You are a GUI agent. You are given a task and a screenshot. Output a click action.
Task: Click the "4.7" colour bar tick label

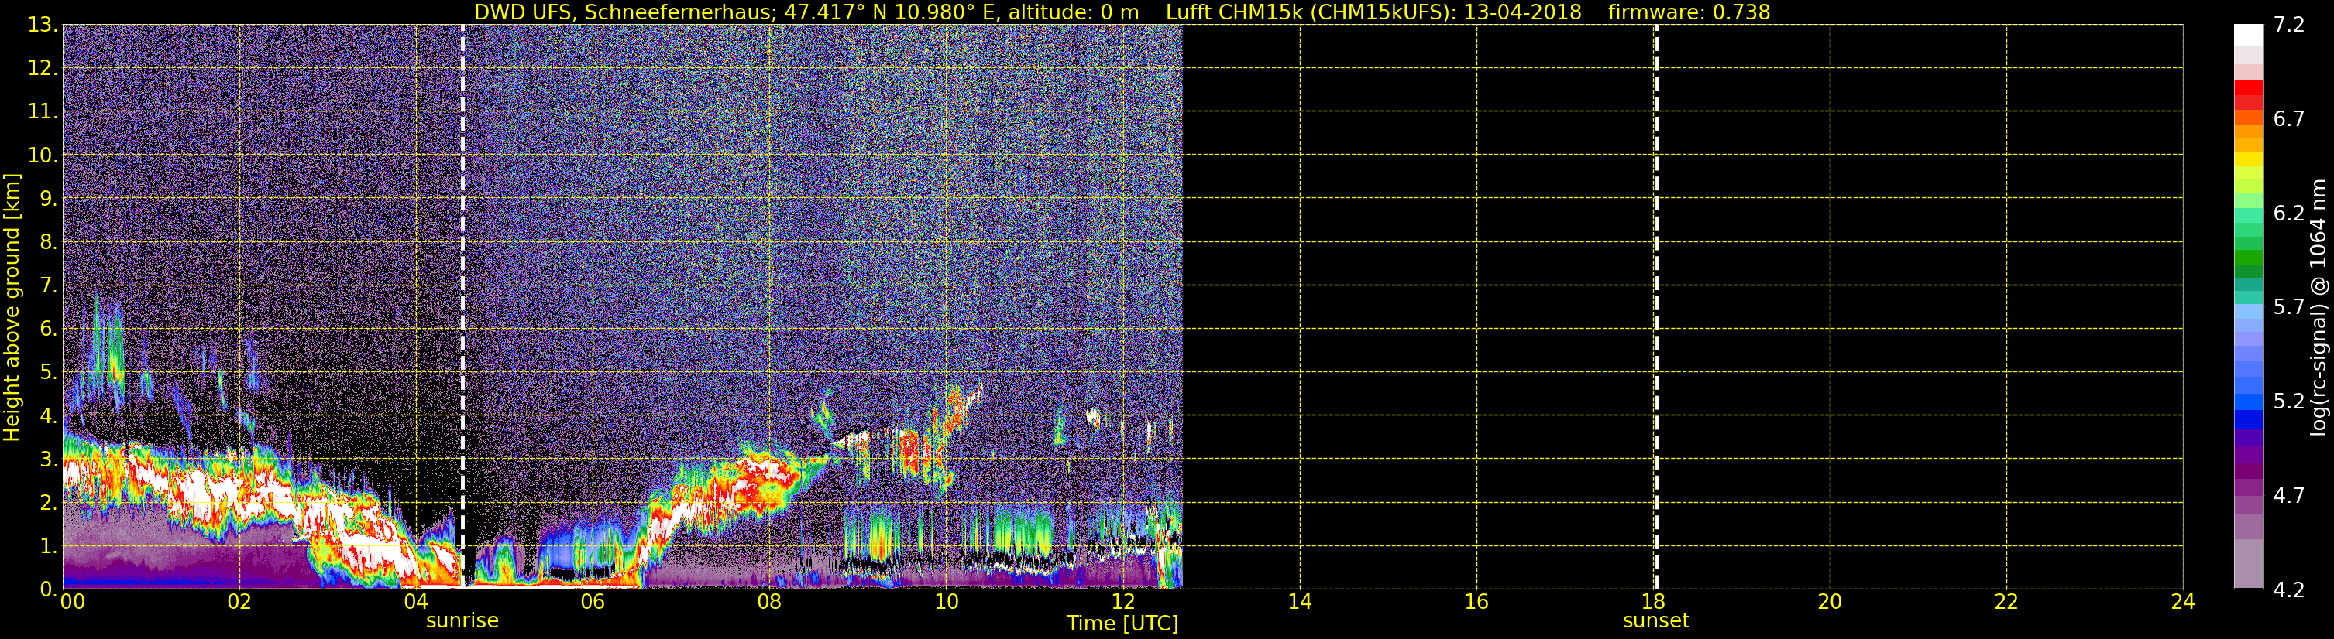click(2289, 495)
